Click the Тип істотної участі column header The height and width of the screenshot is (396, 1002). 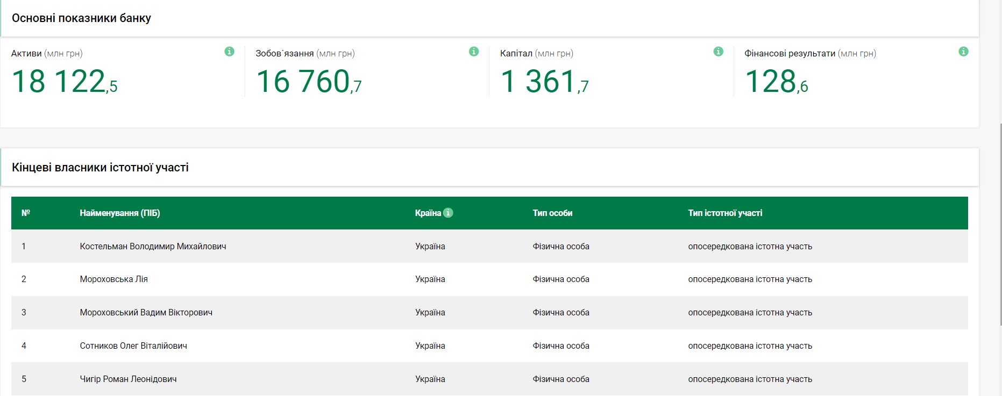coord(725,213)
